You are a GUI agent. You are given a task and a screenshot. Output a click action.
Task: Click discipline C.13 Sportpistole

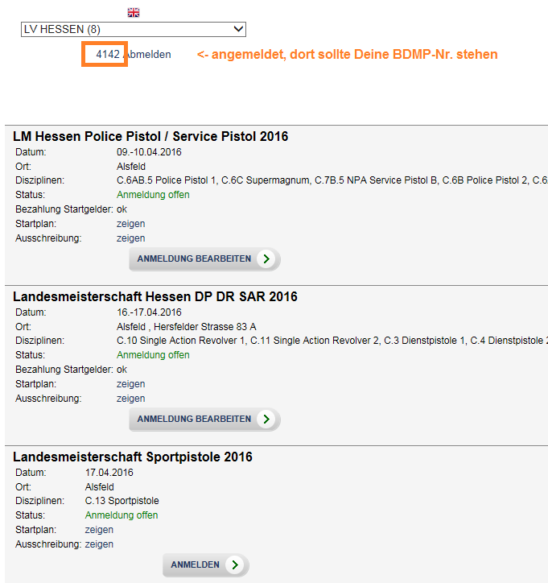(x=122, y=501)
